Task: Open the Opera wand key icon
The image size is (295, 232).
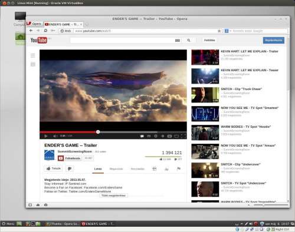Action: (x=53, y=31)
